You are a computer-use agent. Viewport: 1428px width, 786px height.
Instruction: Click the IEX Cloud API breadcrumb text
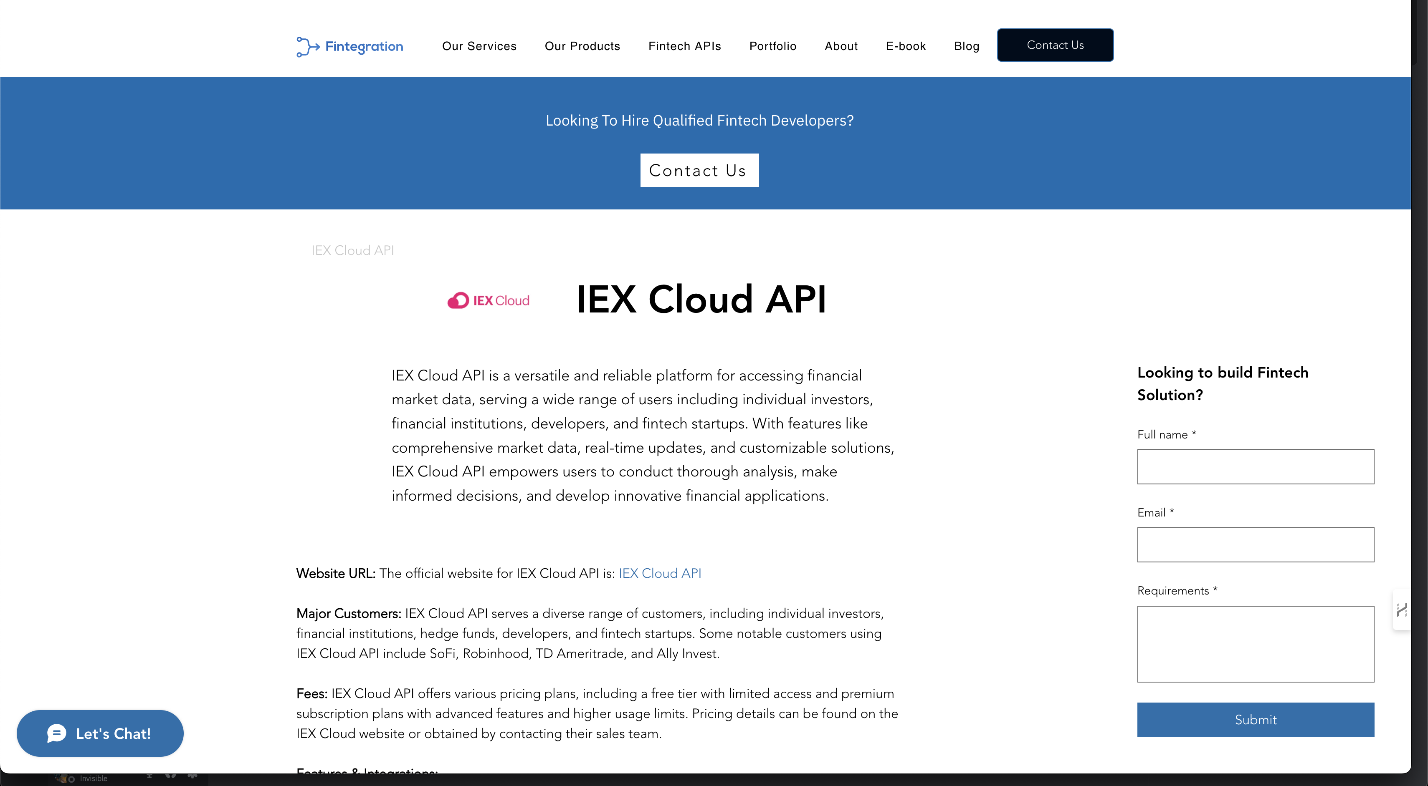(352, 250)
